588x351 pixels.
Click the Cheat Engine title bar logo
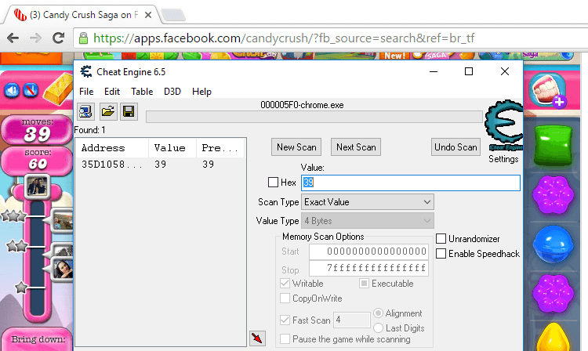click(x=86, y=71)
